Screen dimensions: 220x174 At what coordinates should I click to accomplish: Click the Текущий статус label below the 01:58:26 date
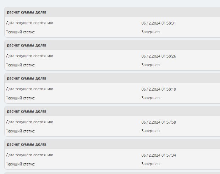(x=21, y=65)
